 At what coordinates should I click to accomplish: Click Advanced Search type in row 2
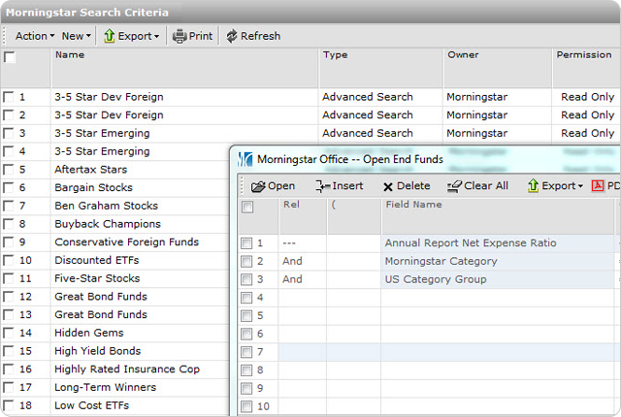coord(368,115)
